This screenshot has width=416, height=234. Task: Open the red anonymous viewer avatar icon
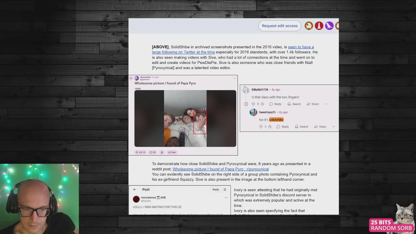pyautogui.click(x=319, y=26)
